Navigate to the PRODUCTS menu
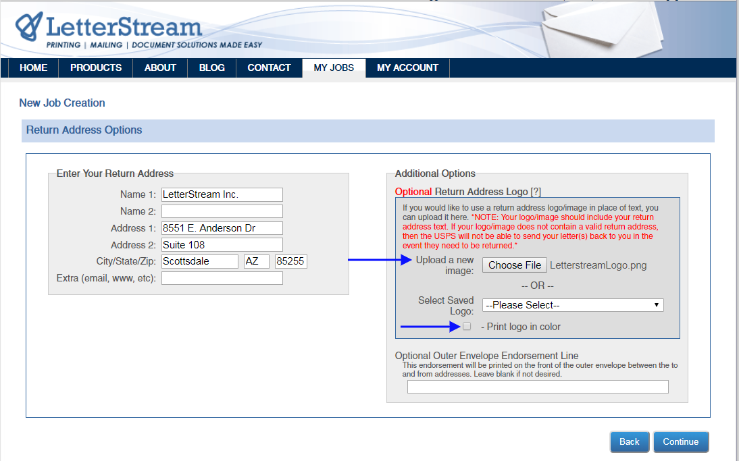The image size is (739, 461). click(x=95, y=67)
